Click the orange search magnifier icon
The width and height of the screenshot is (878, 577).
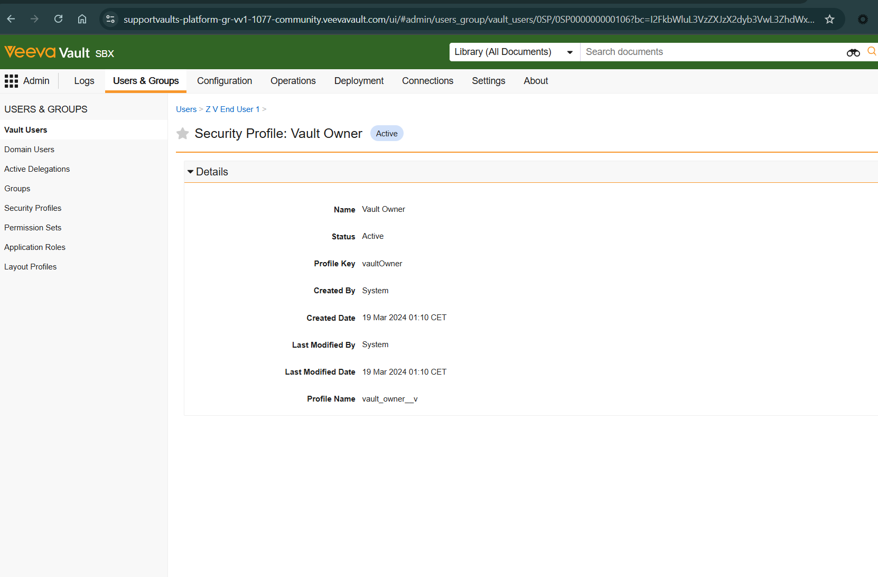pos(871,51)
